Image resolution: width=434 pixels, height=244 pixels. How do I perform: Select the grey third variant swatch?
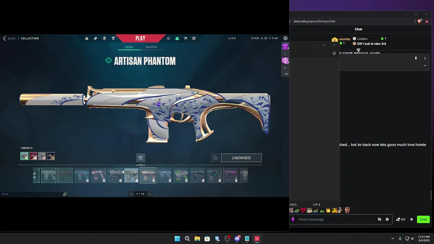coord(42,156)
